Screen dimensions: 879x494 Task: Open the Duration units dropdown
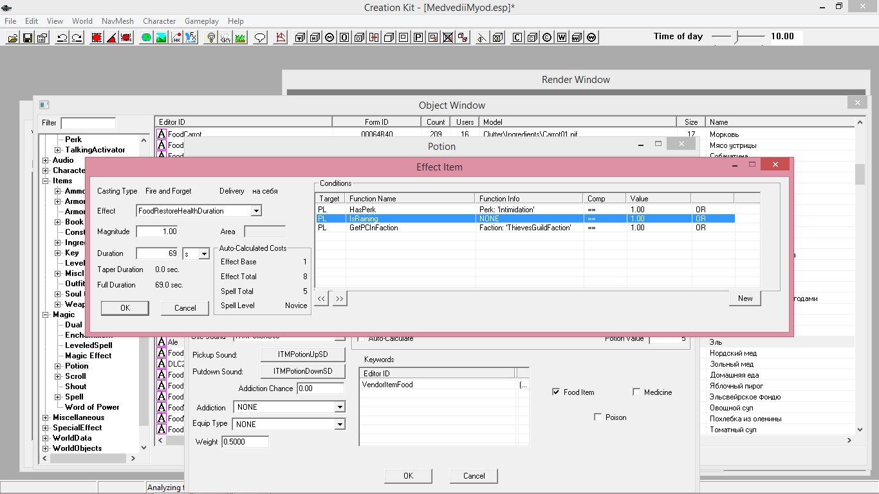pyautogui.click(x=204, y=254)
